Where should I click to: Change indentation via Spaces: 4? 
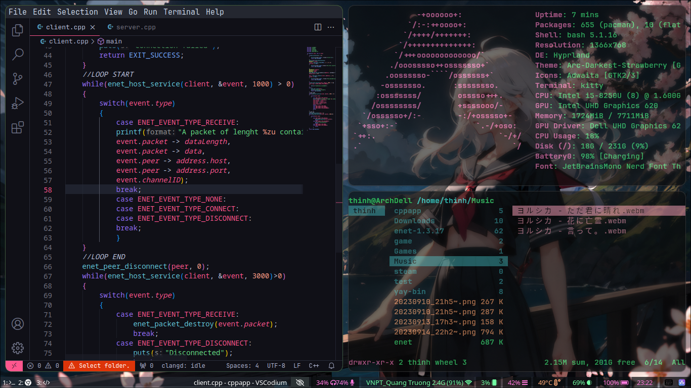coord(242,366)
